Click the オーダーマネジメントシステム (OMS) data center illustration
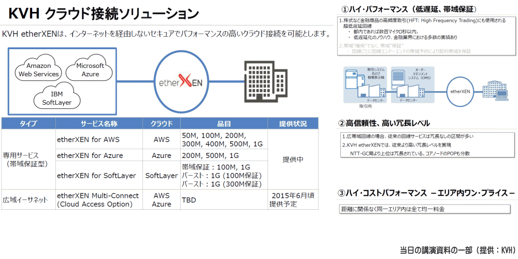Screen dimensions: 518x259 (x=413, y=84)
